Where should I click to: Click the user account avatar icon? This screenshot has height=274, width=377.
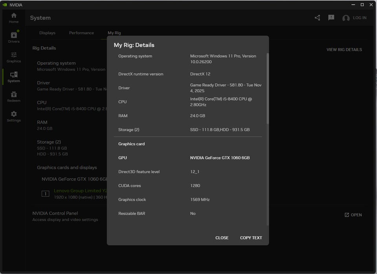[346, 18]
